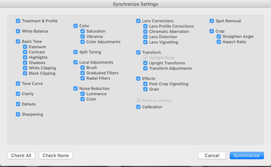Toggle the Tone Curve checkbox
The image size is (271, 167).
(x=18, y=83)
